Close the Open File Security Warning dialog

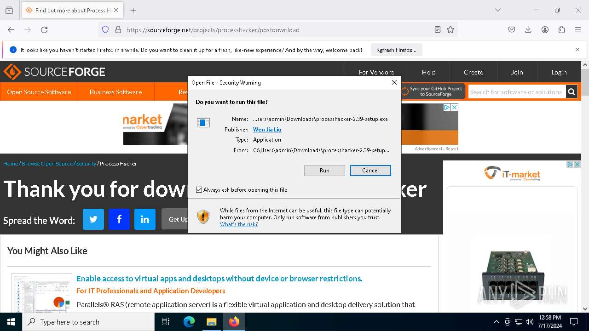(394, 83)
